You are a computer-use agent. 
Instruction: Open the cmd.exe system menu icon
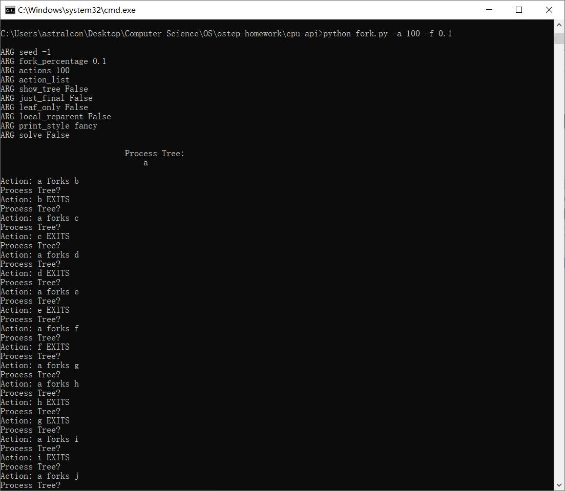coord(10,10)
